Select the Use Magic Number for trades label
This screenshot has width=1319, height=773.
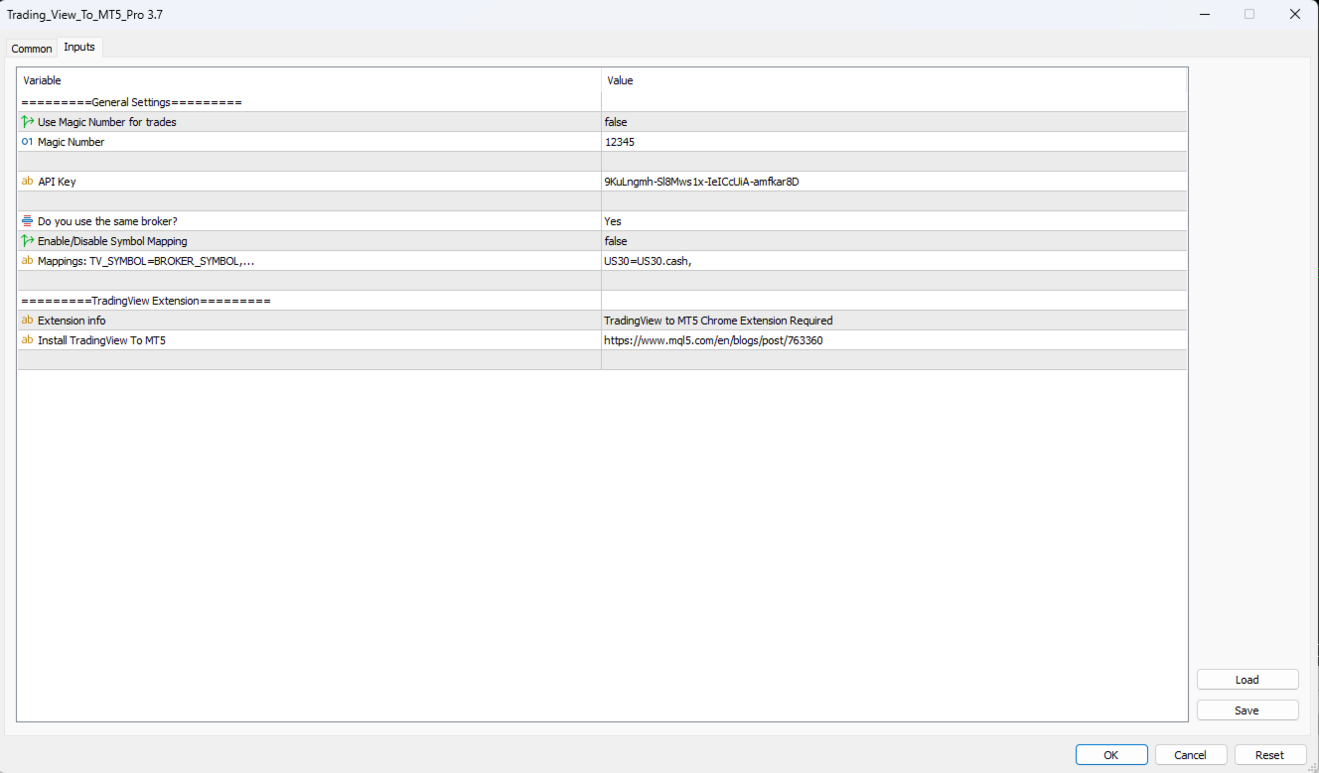click(107, 122)
